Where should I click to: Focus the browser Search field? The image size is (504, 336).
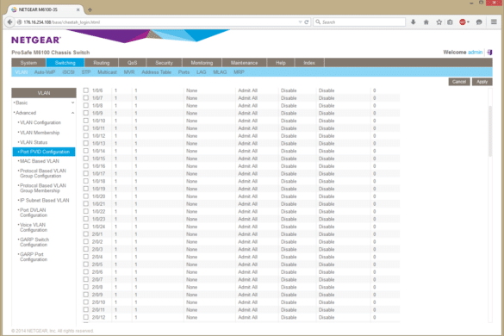[359, 22]
